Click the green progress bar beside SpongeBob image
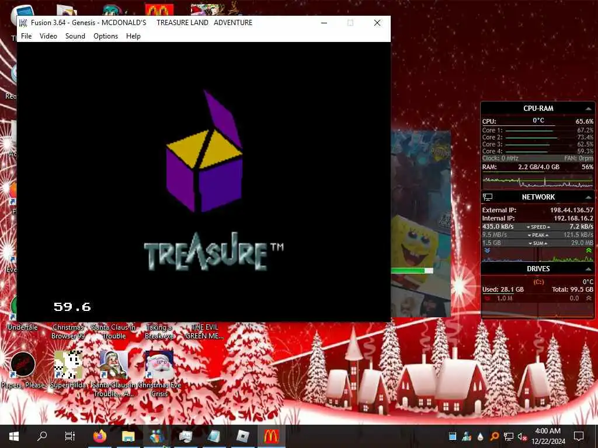 [x=412, y=271]
